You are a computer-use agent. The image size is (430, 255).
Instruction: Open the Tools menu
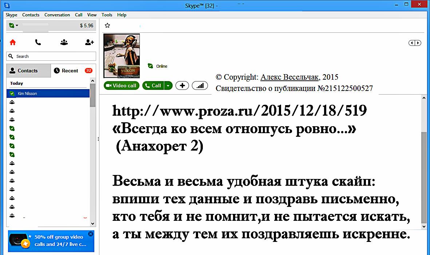point(107,15)
